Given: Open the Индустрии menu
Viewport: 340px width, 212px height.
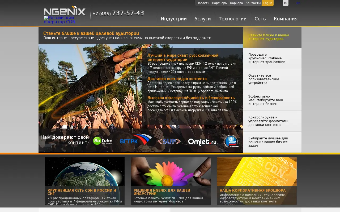Looking at the screenshot, I should click(x=174, y=19).
